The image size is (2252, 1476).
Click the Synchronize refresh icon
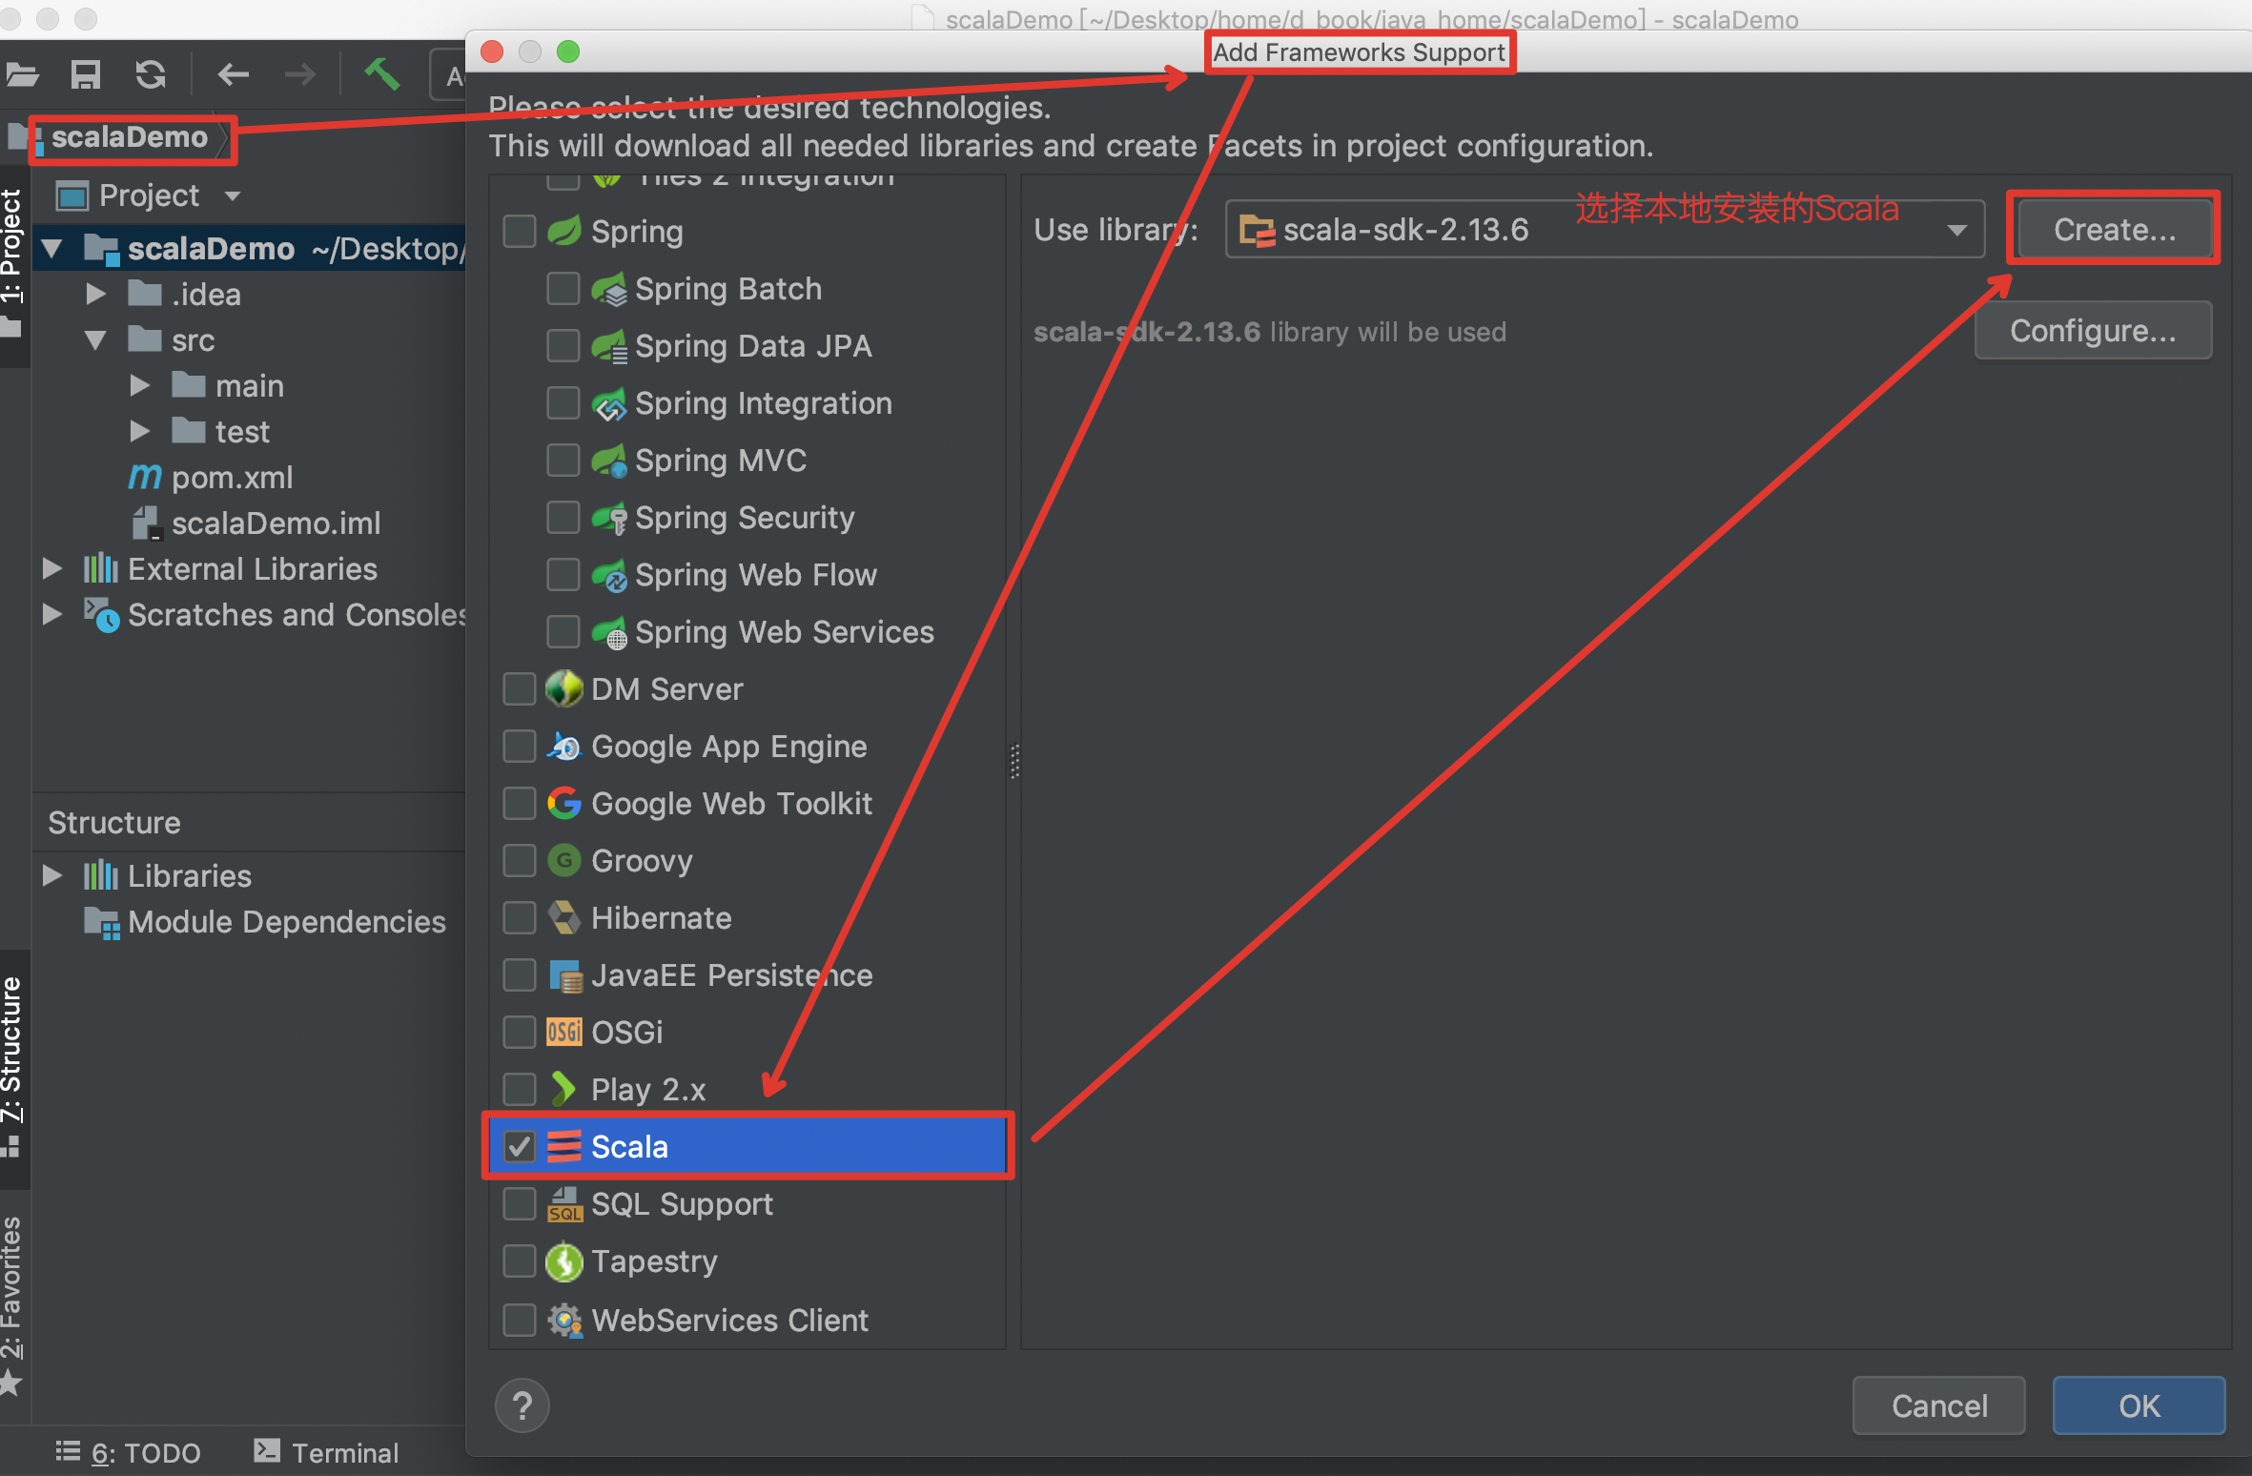point(151,74)
